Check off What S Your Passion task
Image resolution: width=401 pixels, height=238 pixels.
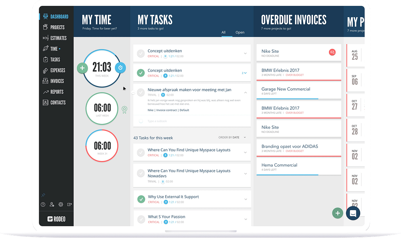point(141,219)
